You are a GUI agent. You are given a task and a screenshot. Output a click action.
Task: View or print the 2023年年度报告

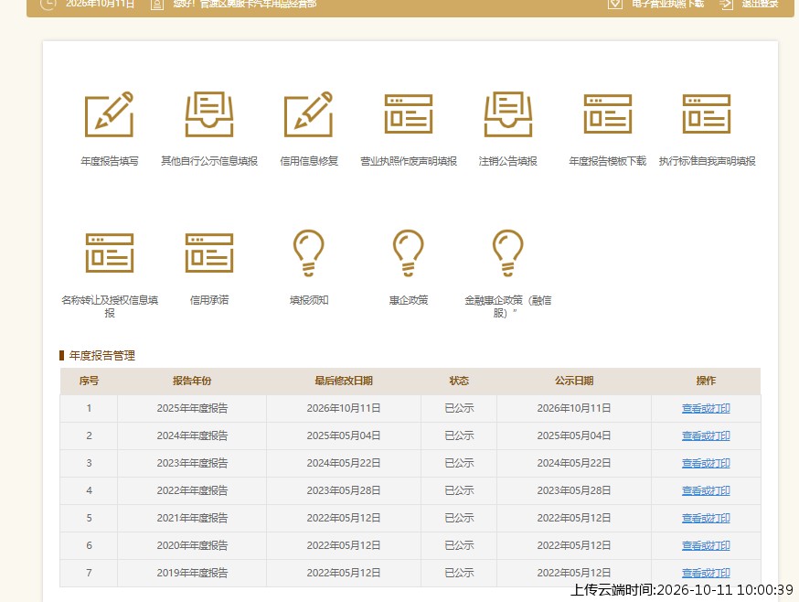tap(706, 463)
